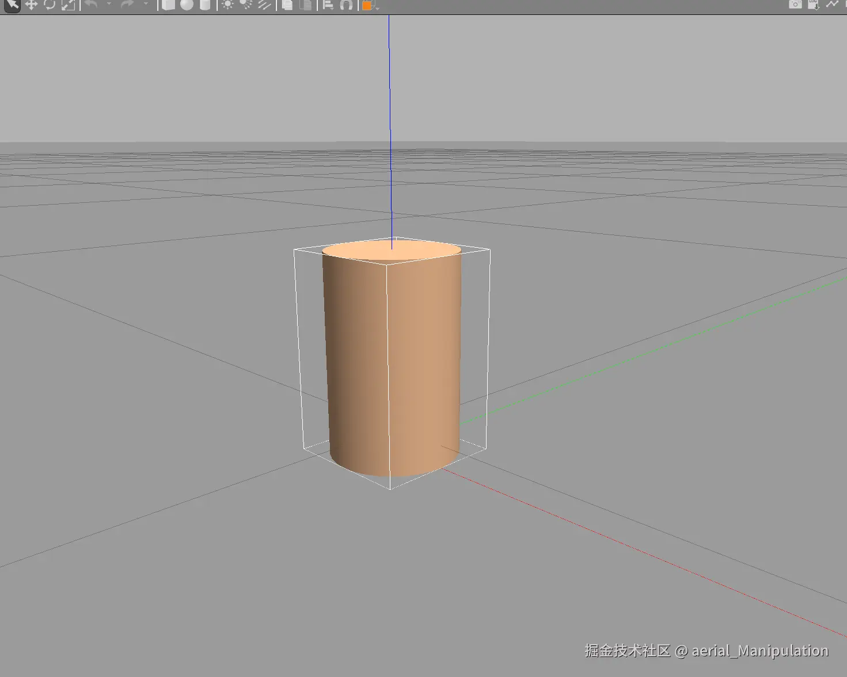Select the Translate mode tool
Image resolution: width=847 pixels, height=677 pixels.
(31, 5)
